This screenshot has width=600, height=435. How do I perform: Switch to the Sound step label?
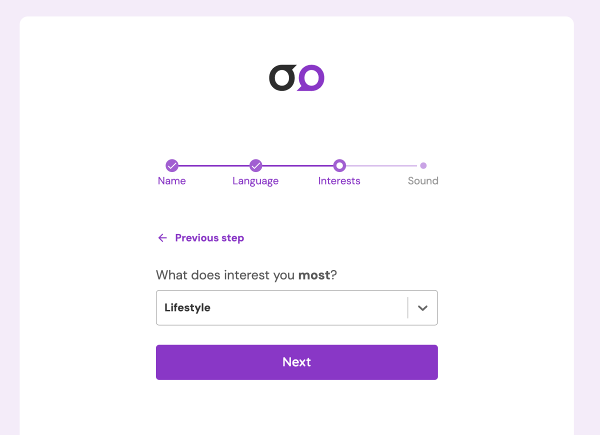[x=423, y=181]
